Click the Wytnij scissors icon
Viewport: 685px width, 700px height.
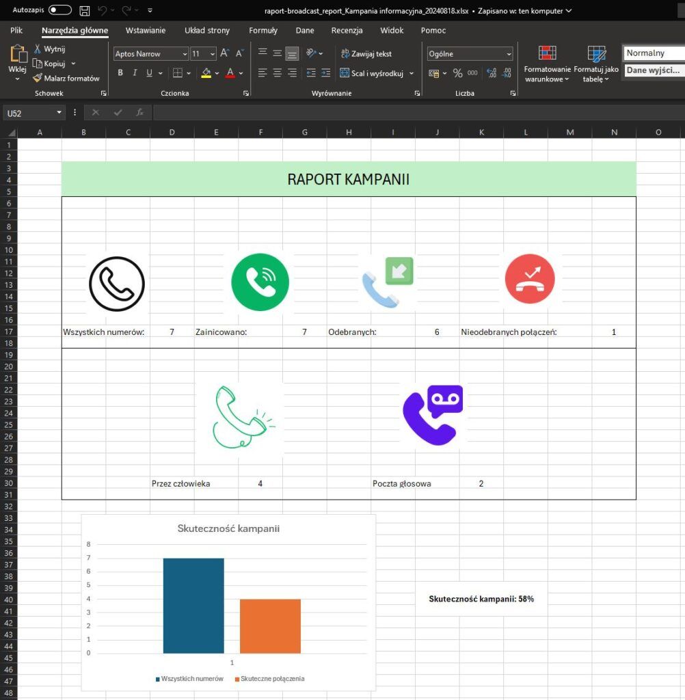[38, 49]
